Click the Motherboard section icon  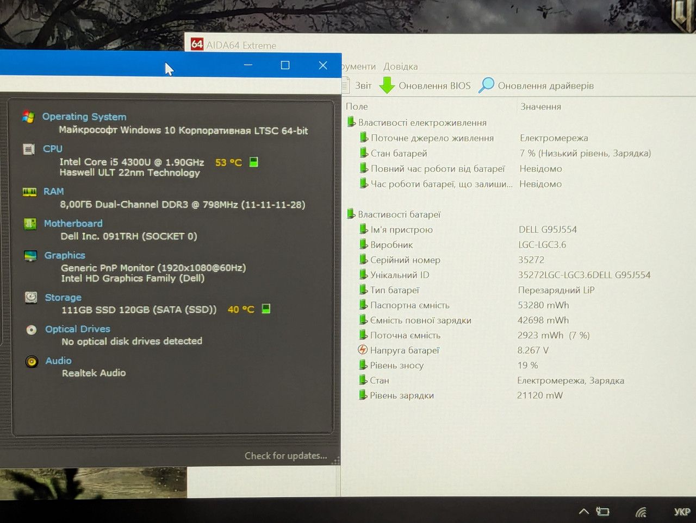(x=30, y=224)
